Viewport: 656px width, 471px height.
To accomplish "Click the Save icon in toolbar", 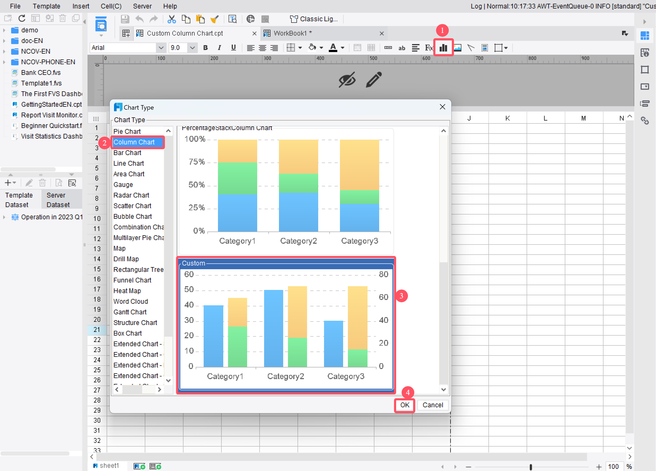I will pyautogui.click(x=125, y=19).
